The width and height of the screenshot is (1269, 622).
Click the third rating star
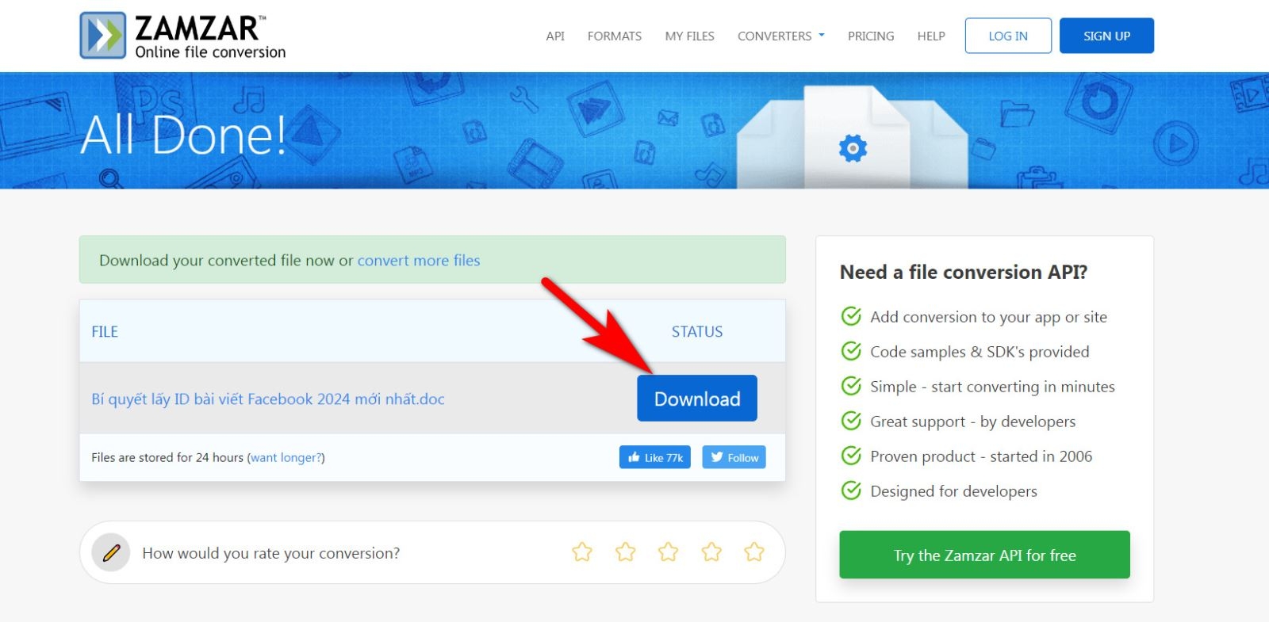coord(669,551)
